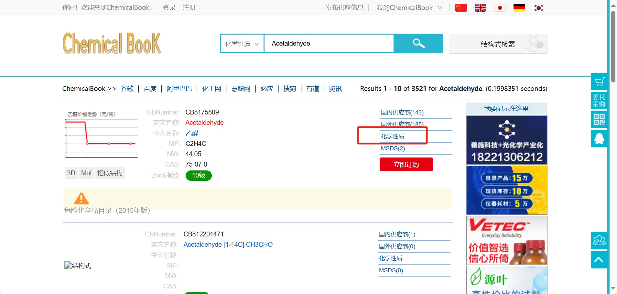This screenshot has height=294, width=617.
Task: Open the QQ penguin contact icon
Action: (x=599, y=138)
